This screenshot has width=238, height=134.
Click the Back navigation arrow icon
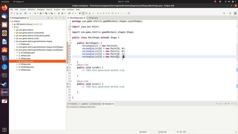(x=116, y=13)
